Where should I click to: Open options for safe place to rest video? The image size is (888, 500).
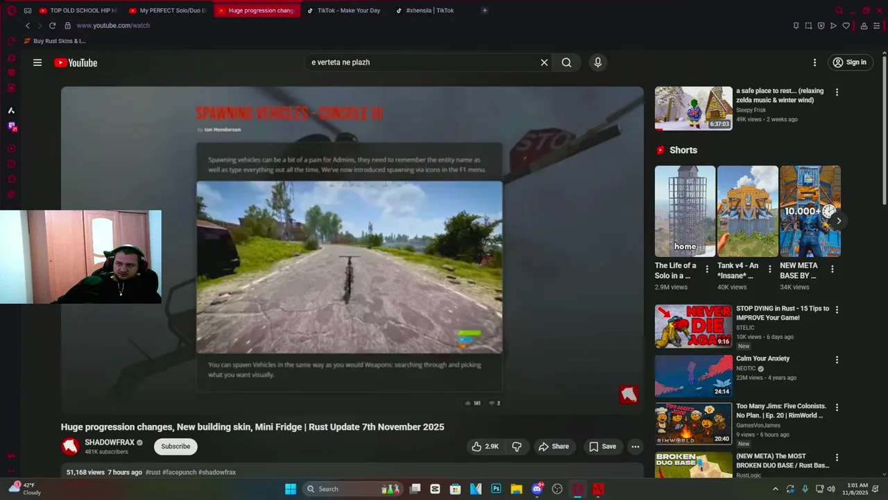pyautogui.click(x=837, y=92)
